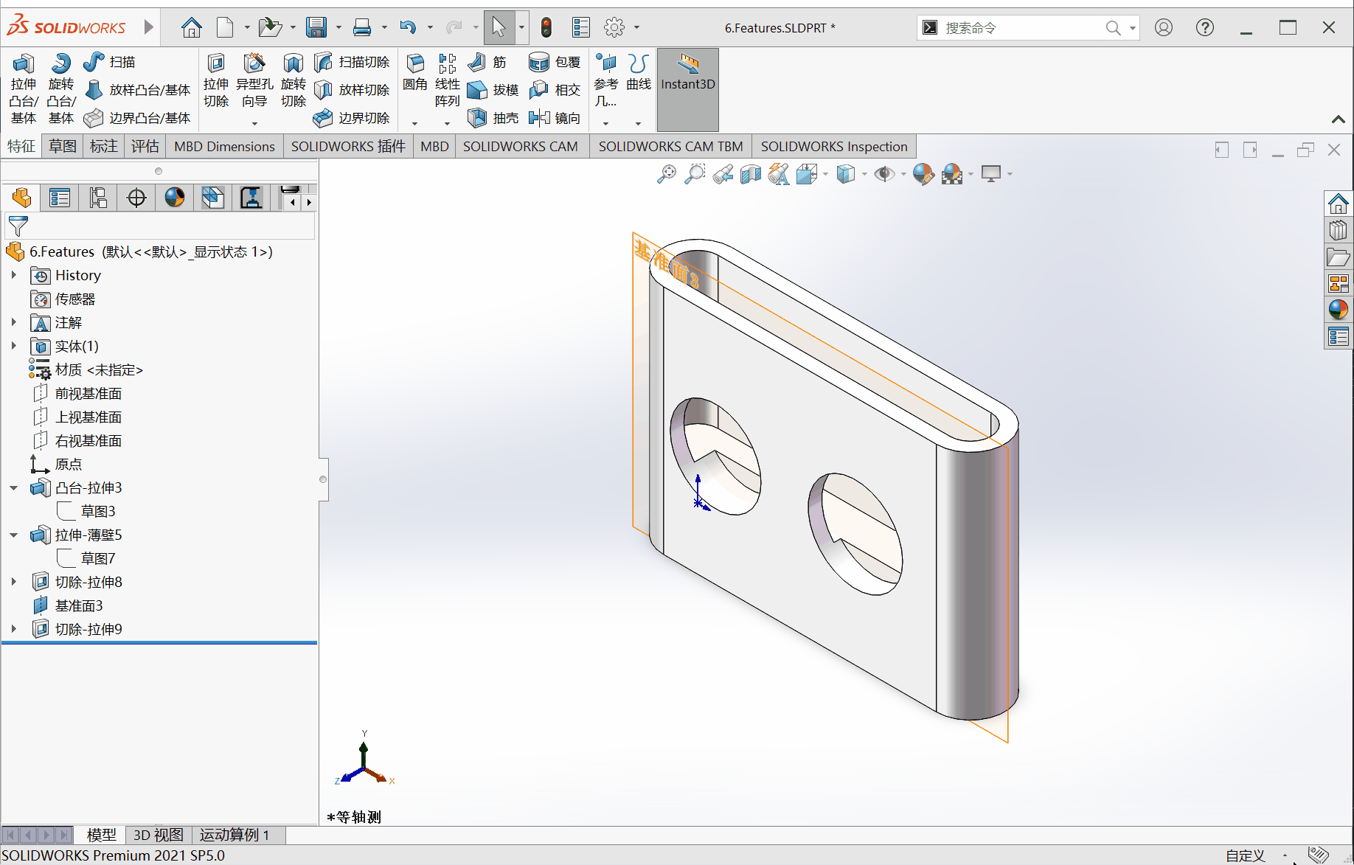The width and height of the screenshot is (1354, 865).
Task: Expand the 实体(1) node
Action: click(x=14, y=346)
